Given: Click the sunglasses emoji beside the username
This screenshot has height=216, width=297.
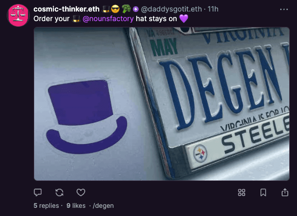Looking at the screenshot, I should click(116, 9).
